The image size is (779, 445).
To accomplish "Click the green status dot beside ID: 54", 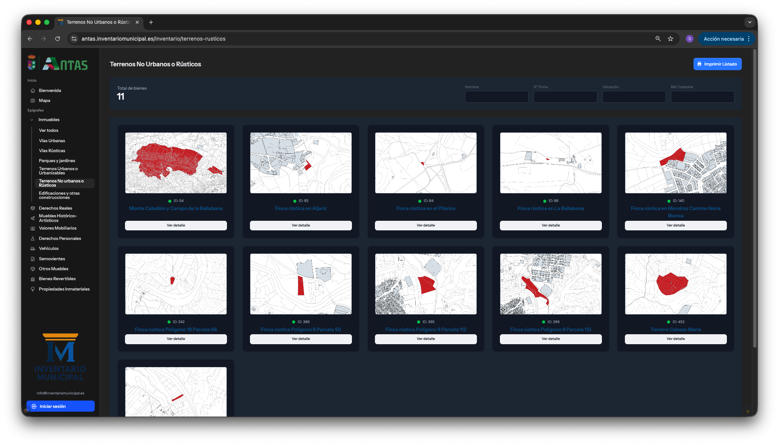I will click(169, 200).
